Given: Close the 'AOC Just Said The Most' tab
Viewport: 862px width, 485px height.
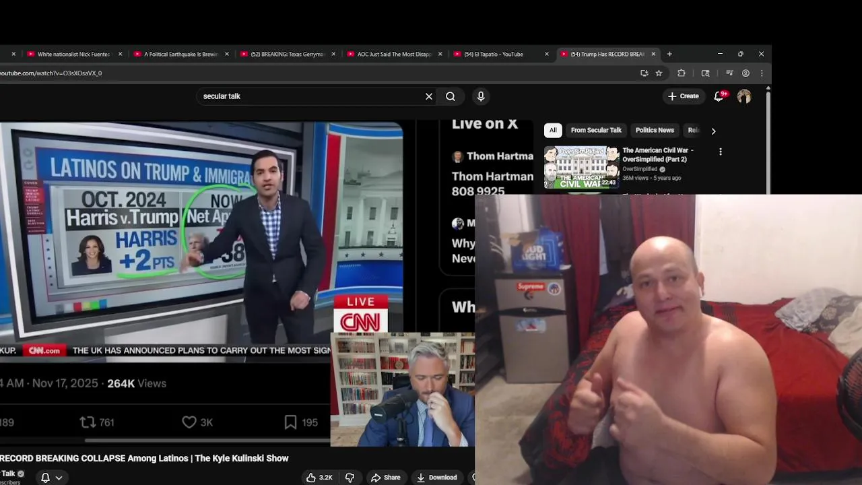Looking at the screenshot, I should [x=440, y=54].
